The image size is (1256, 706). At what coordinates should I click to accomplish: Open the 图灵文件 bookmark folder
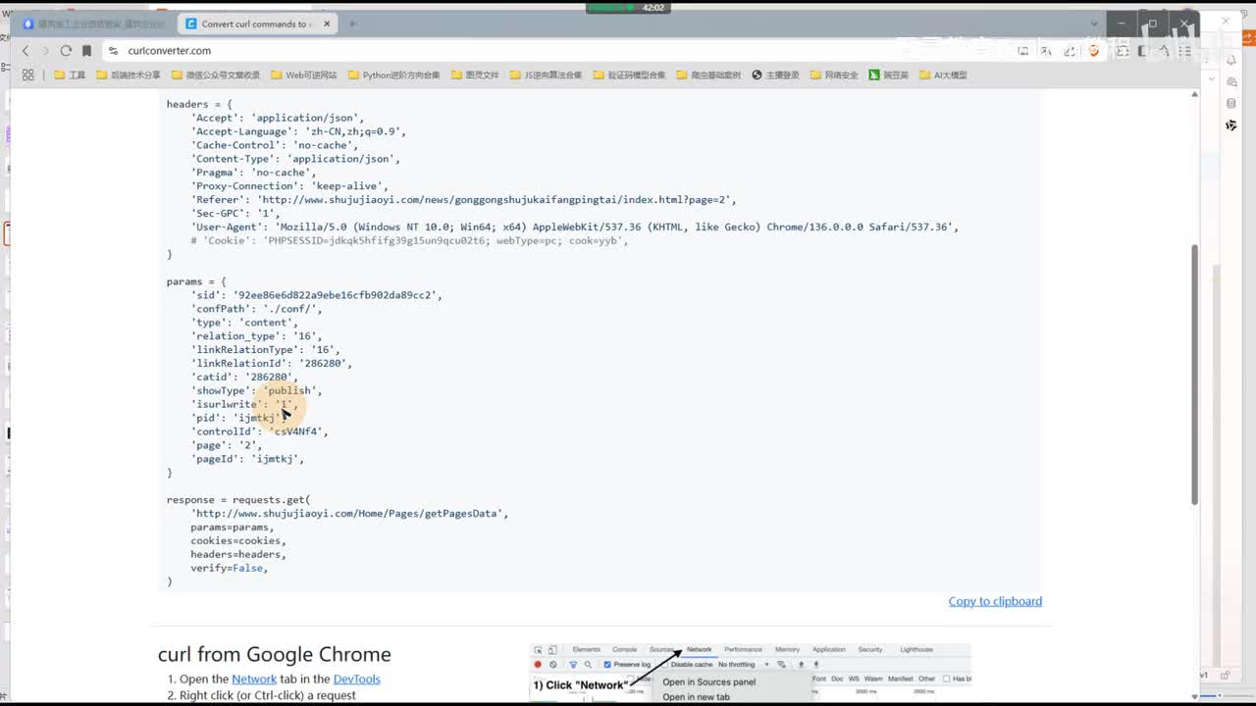click(x=475, y=75)
